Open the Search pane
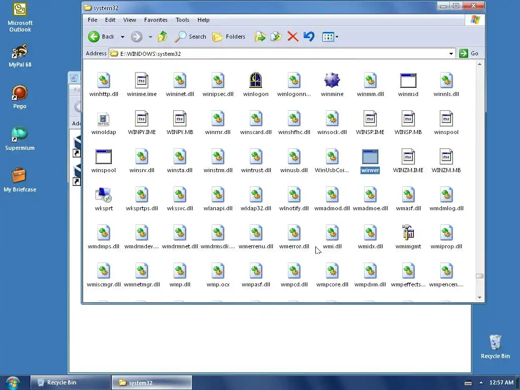The height and width of the screenshot is (390, 520). pos(190,37)
